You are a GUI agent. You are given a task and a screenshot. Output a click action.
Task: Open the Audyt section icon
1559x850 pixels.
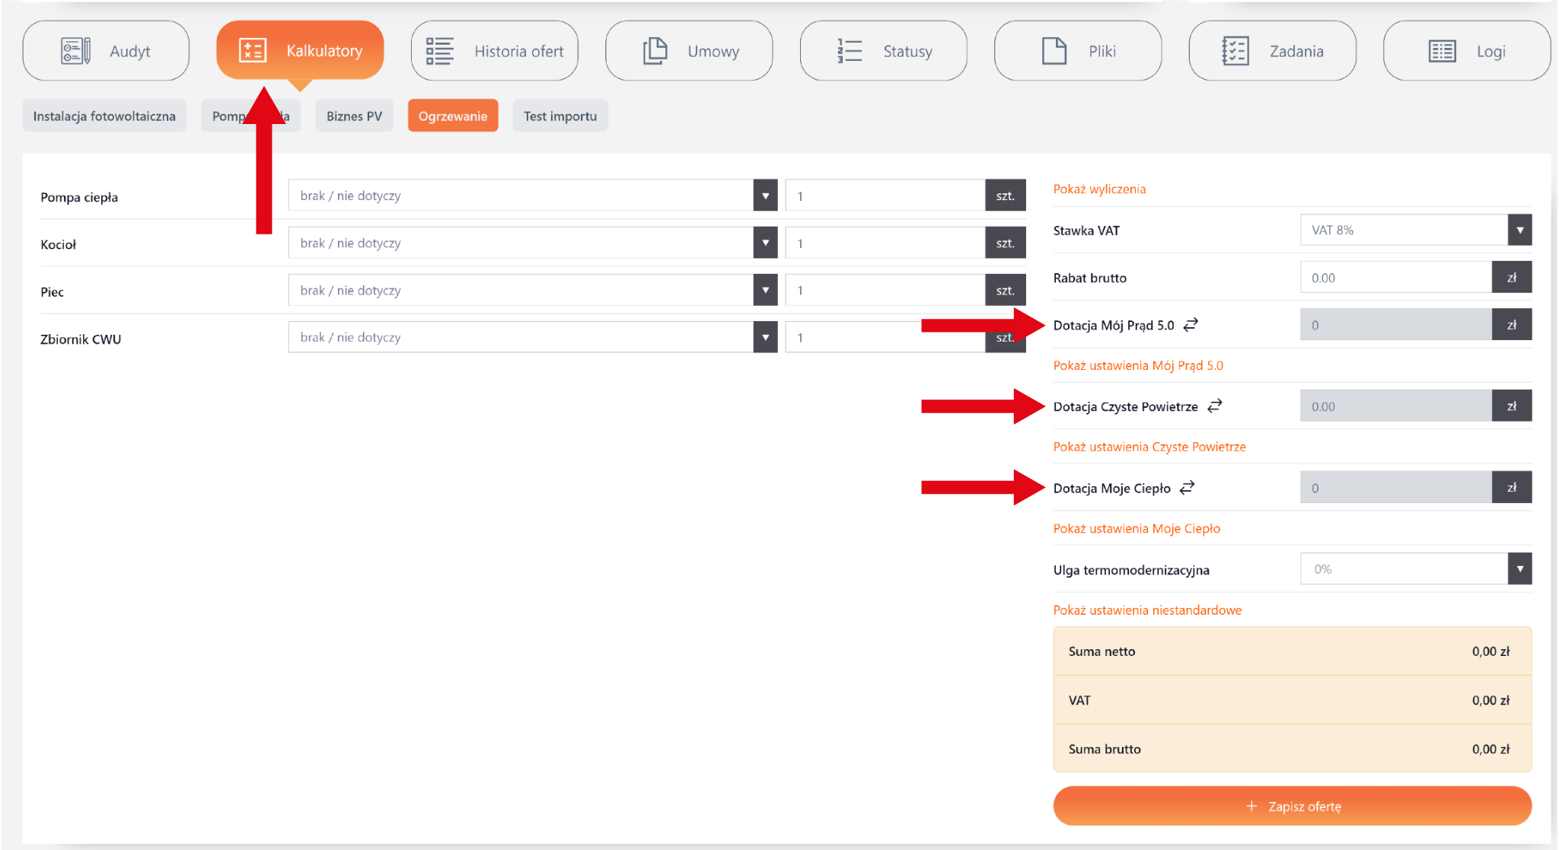pyautogui.click(x=75, y=51)
